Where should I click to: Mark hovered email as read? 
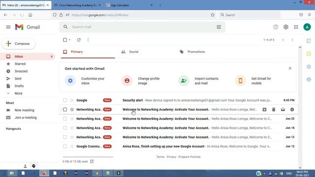coord(283,109)
